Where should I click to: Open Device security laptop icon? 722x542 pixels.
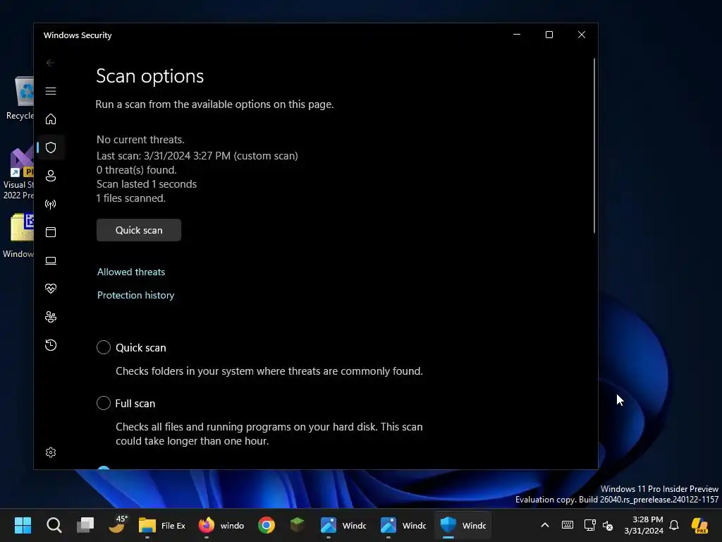[51, 260]
